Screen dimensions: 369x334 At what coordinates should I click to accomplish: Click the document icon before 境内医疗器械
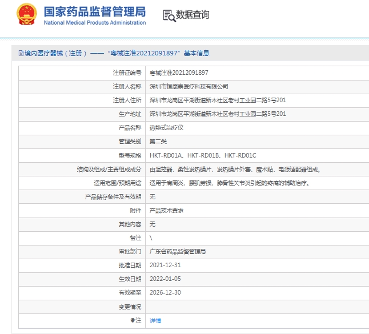point(21,54)
